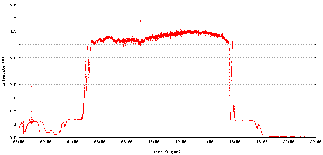Click the "3.5" y-axis tick label

[13, 58]
